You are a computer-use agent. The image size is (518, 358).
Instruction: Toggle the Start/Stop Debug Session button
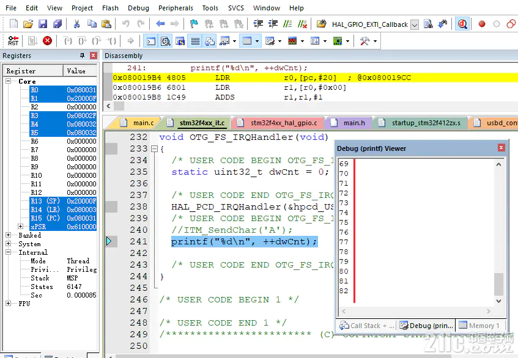click(x=462, y=24)
